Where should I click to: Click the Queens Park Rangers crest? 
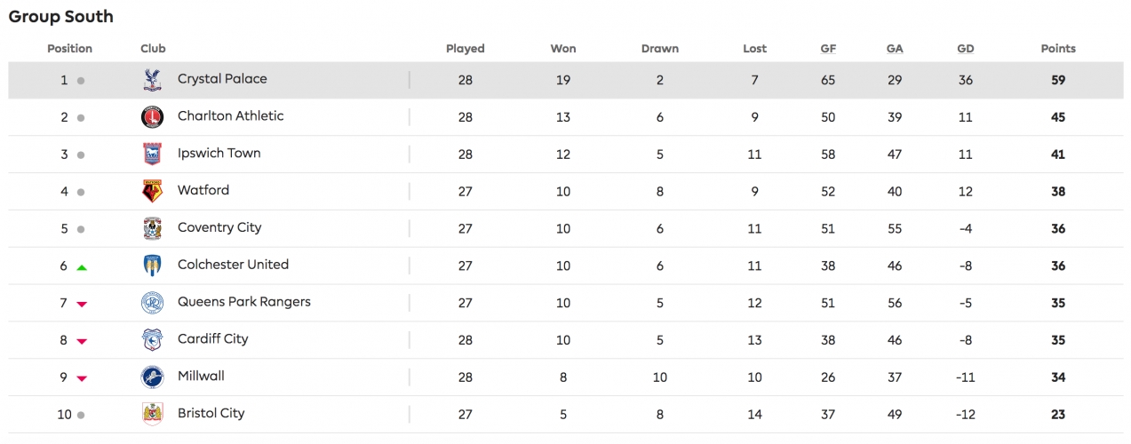pos(152,303)
